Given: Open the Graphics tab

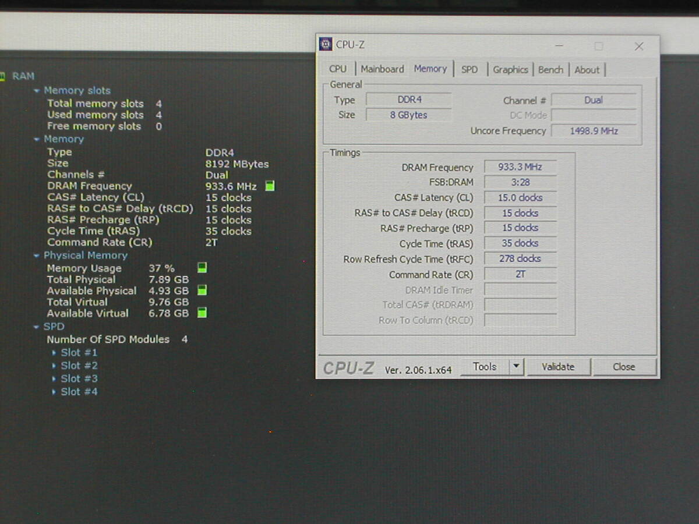Looking at the screenshot, I should point(510,69).
